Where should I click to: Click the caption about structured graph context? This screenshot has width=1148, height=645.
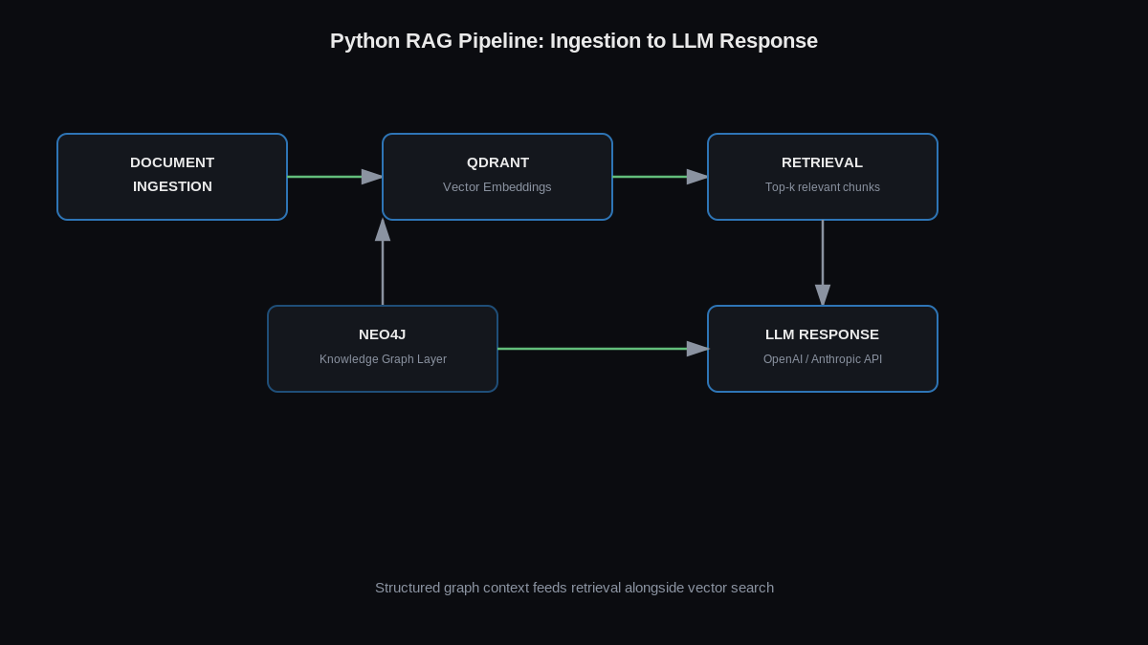[574, 588]
